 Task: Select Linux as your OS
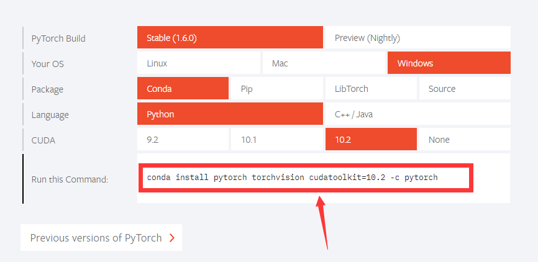coord(198,63)
